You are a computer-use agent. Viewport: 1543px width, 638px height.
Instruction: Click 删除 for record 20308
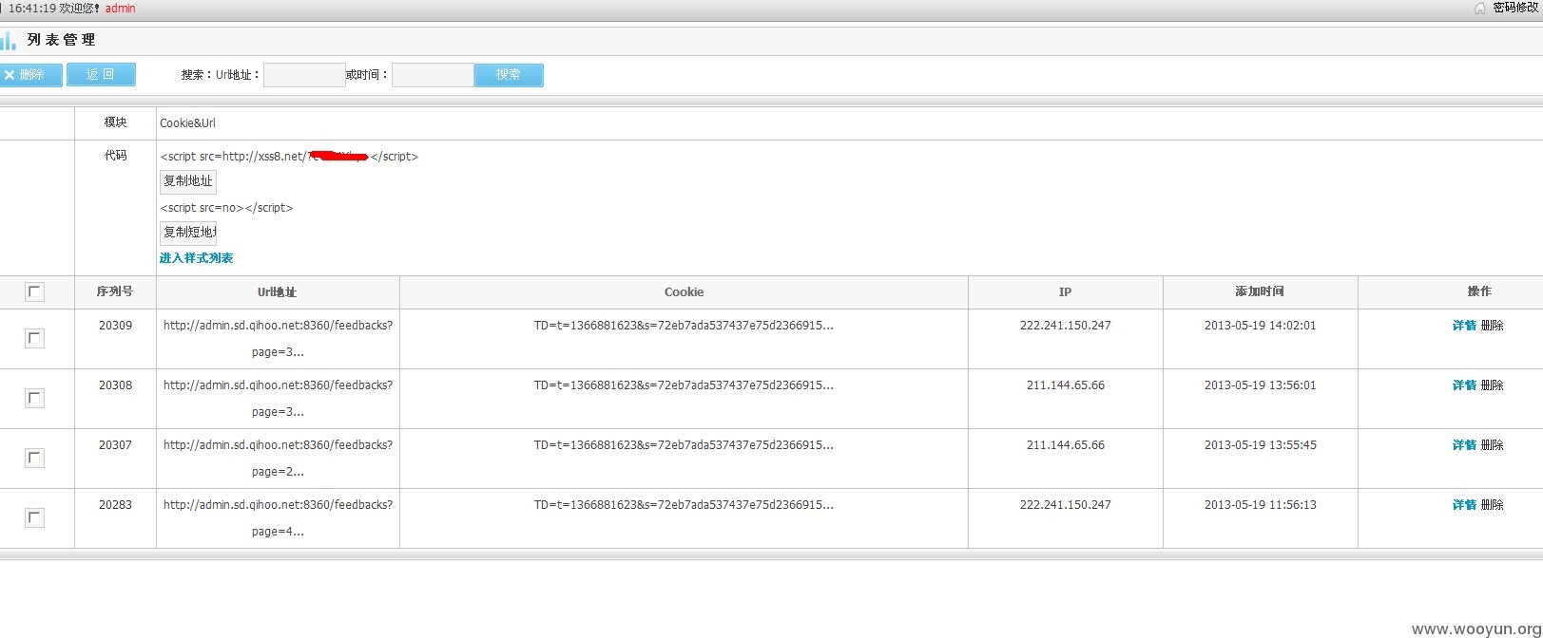point(1492,385)
